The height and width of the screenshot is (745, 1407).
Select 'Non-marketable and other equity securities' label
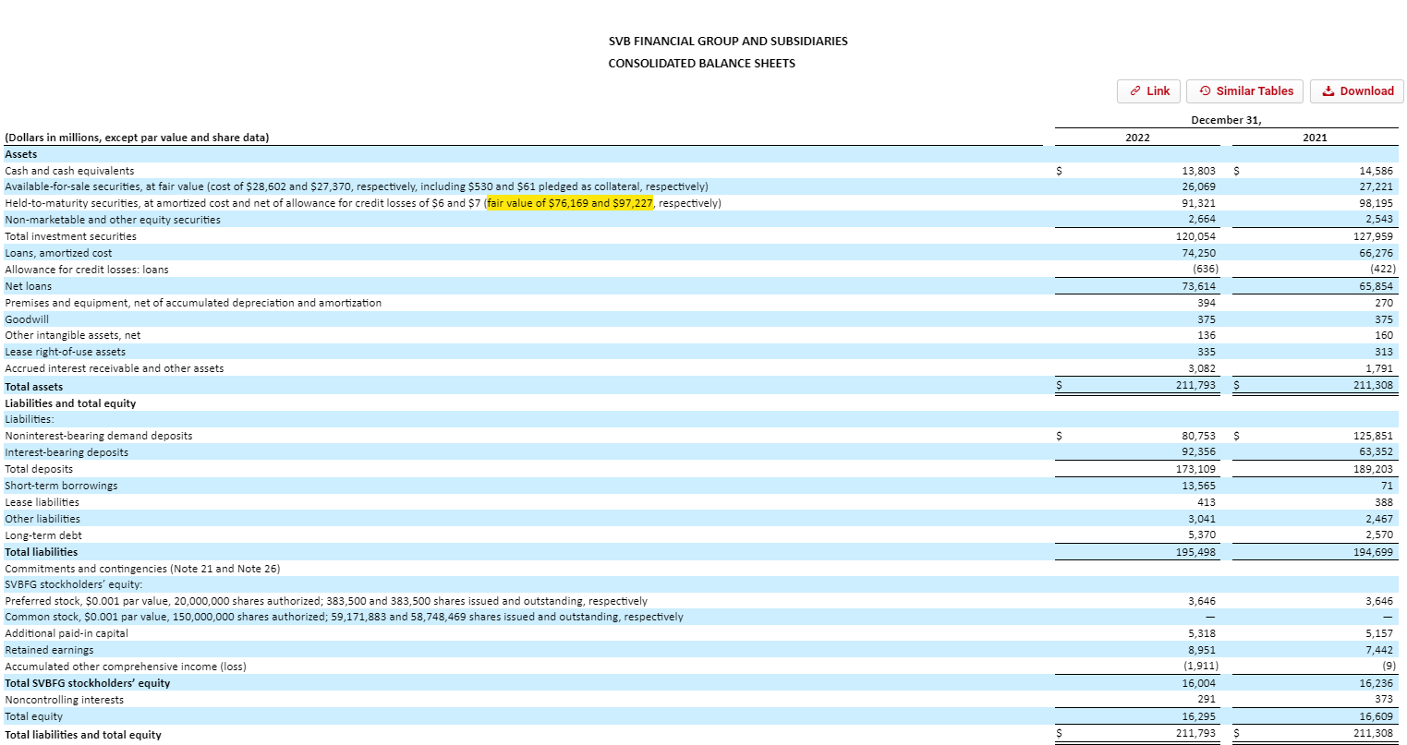(113, 220)
